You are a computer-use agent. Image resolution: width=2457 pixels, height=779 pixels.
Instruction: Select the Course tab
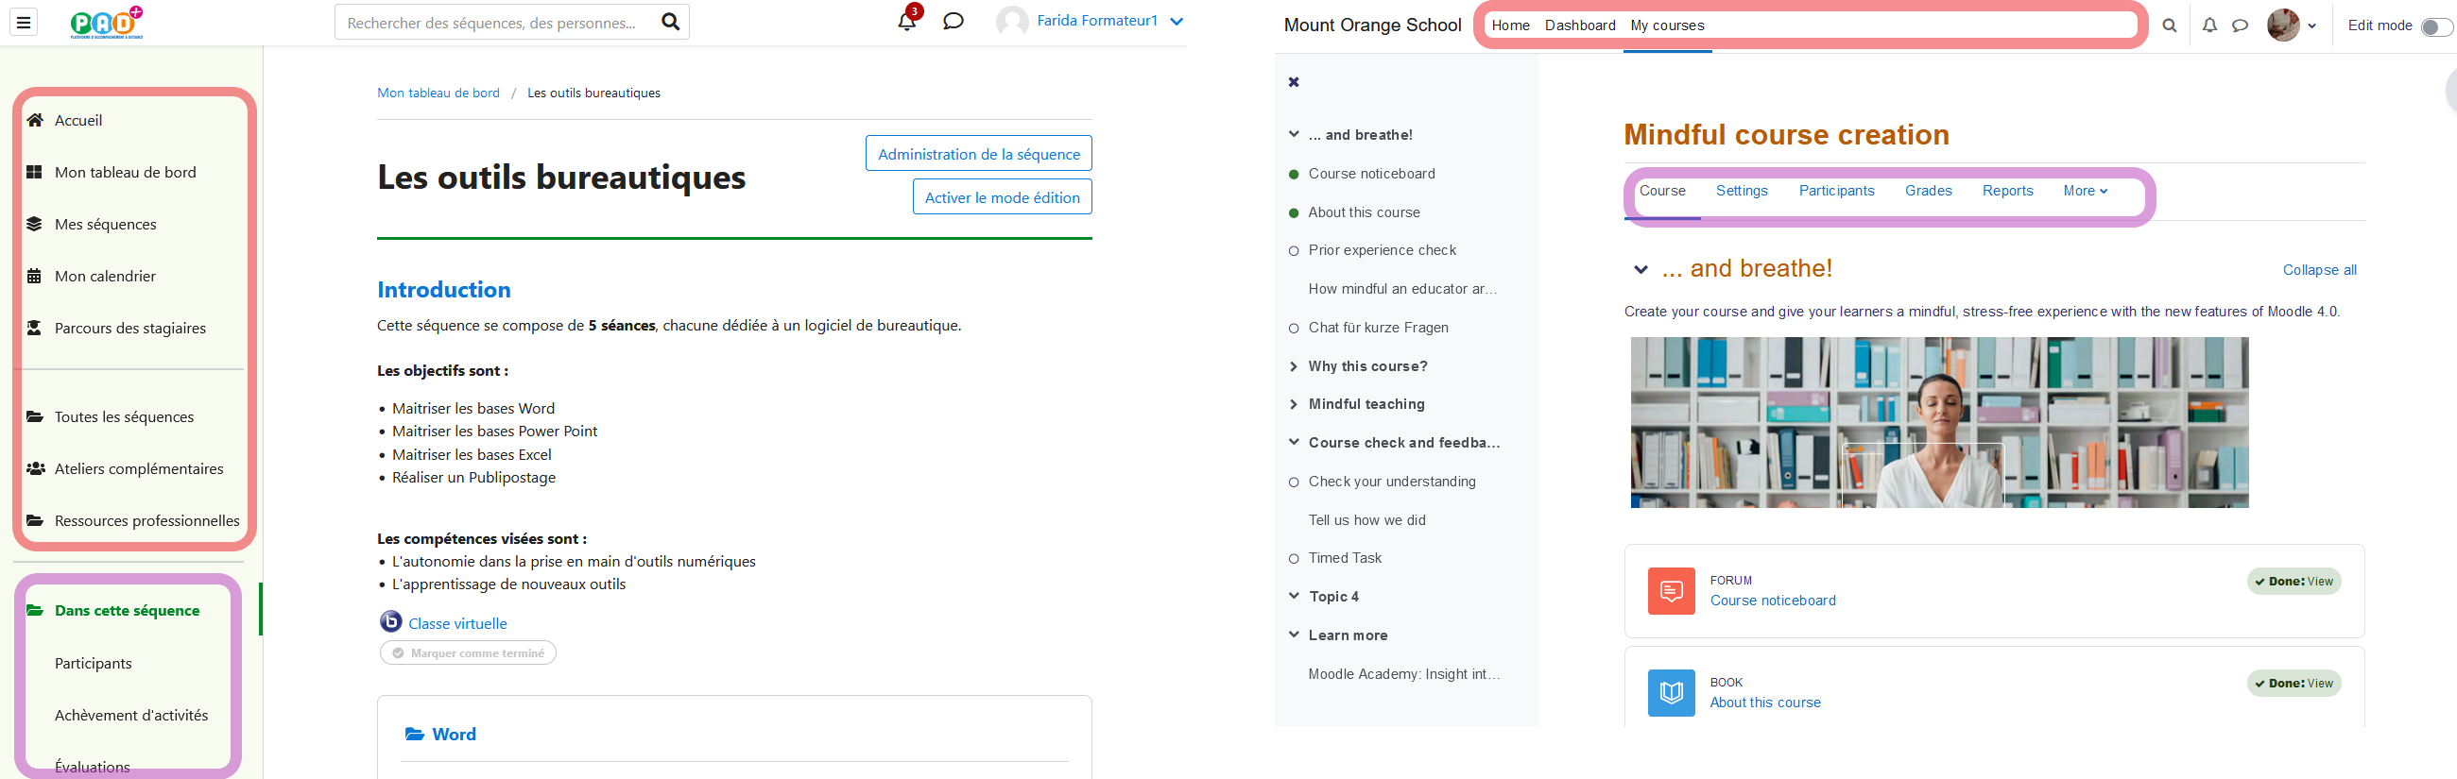pyautogui.click(x=1661, y=191)
